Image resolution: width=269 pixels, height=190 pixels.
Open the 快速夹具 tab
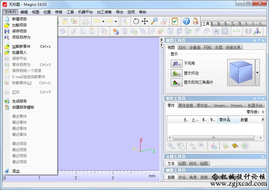233,47
